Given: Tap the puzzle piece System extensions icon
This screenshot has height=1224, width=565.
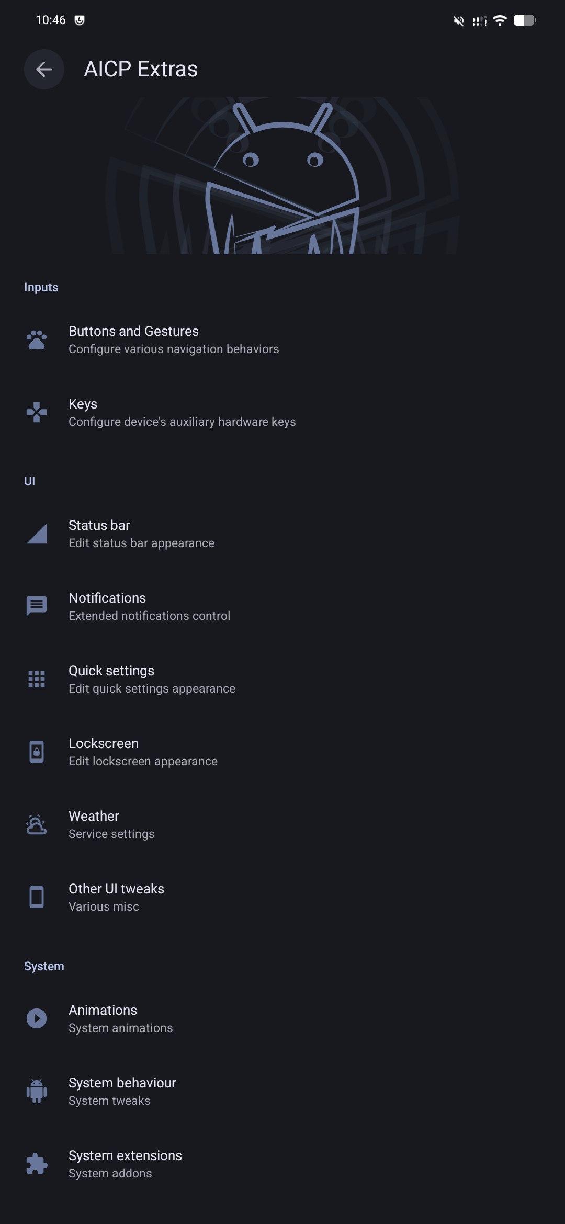Looking at the screenshot, I should (x=37, y=1164).
